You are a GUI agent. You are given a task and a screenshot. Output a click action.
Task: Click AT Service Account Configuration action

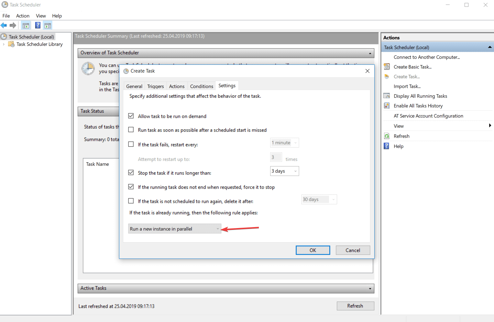[x=429, y=116]
